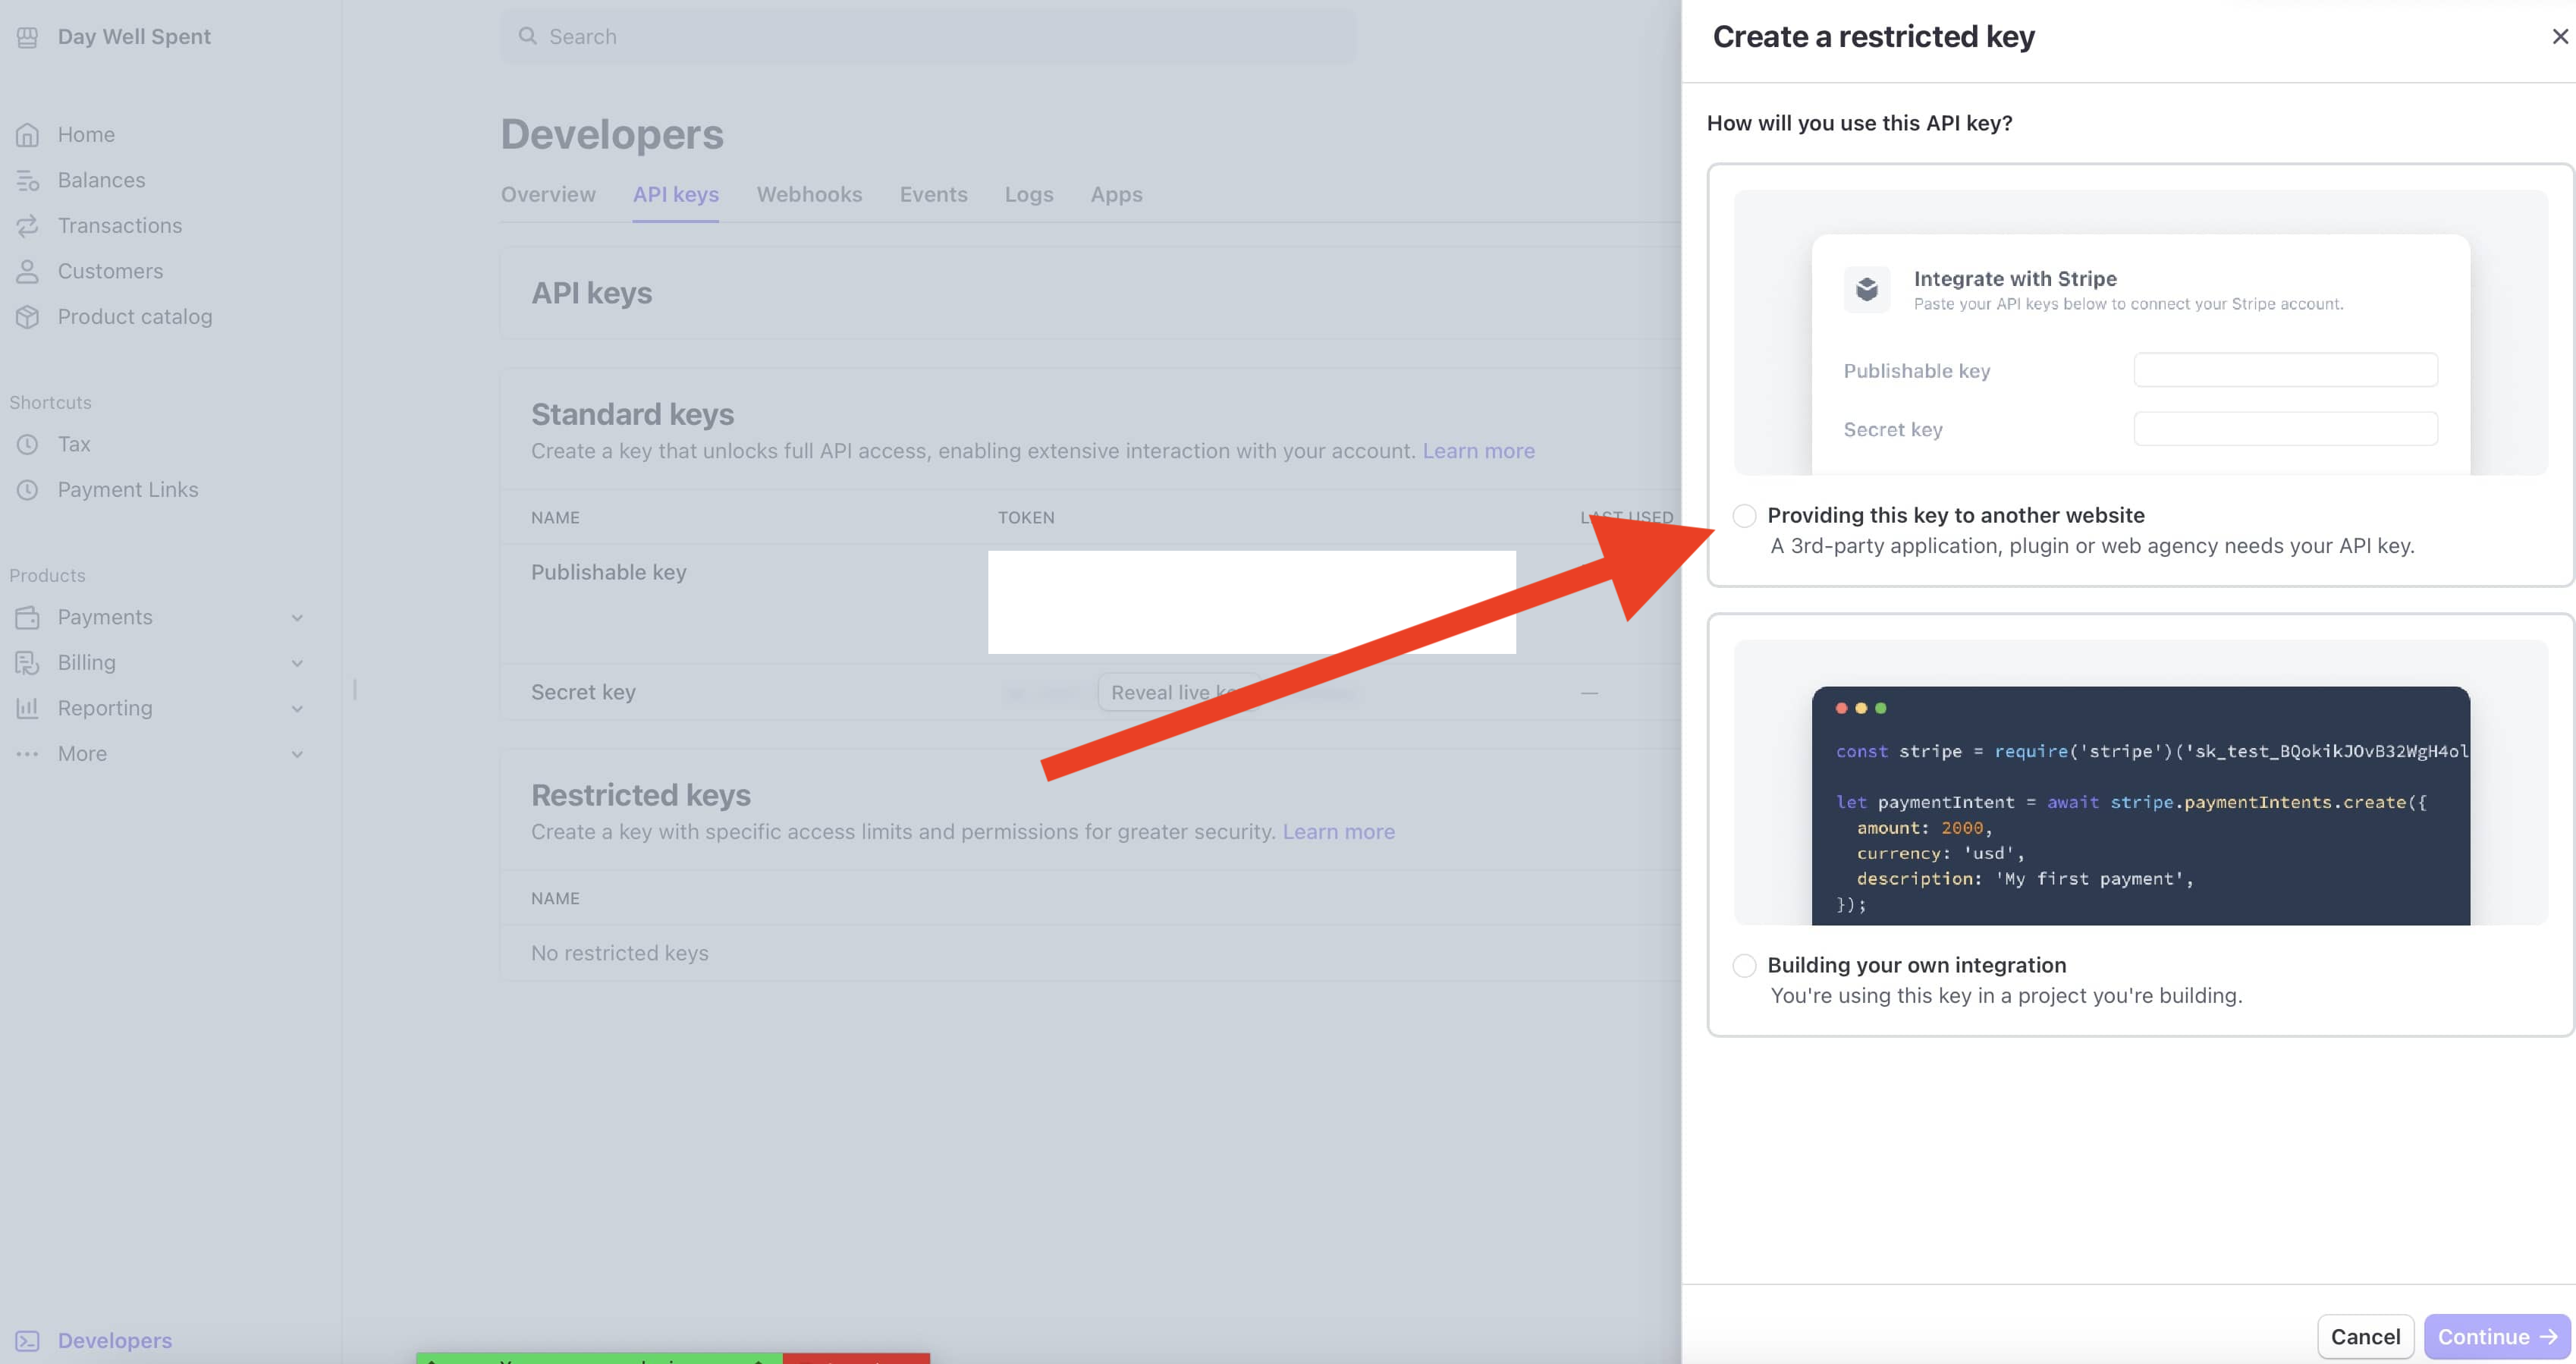
Task: Select 'Providing this key to another website' radio
Action: coord(1744,515)
